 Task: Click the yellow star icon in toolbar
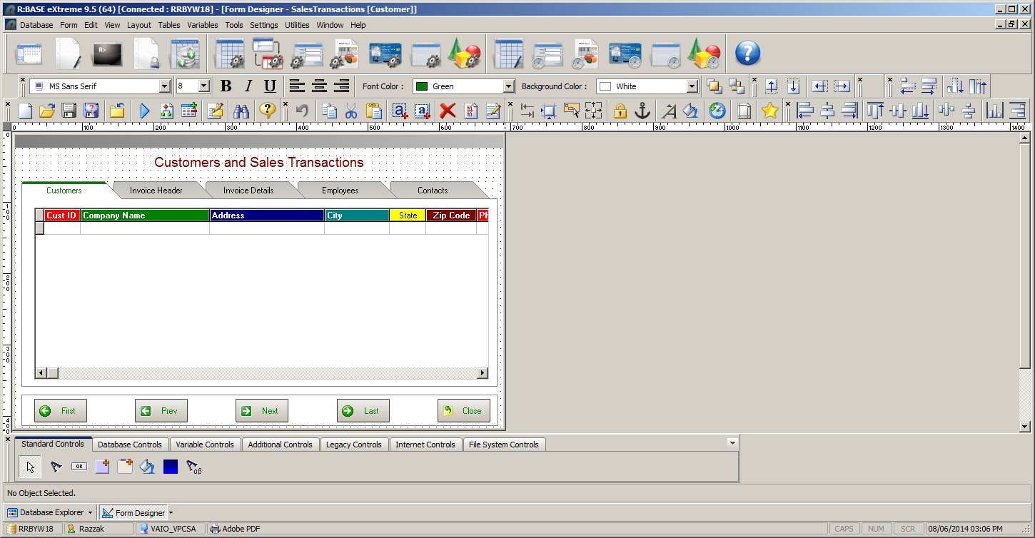coord(769,111)
